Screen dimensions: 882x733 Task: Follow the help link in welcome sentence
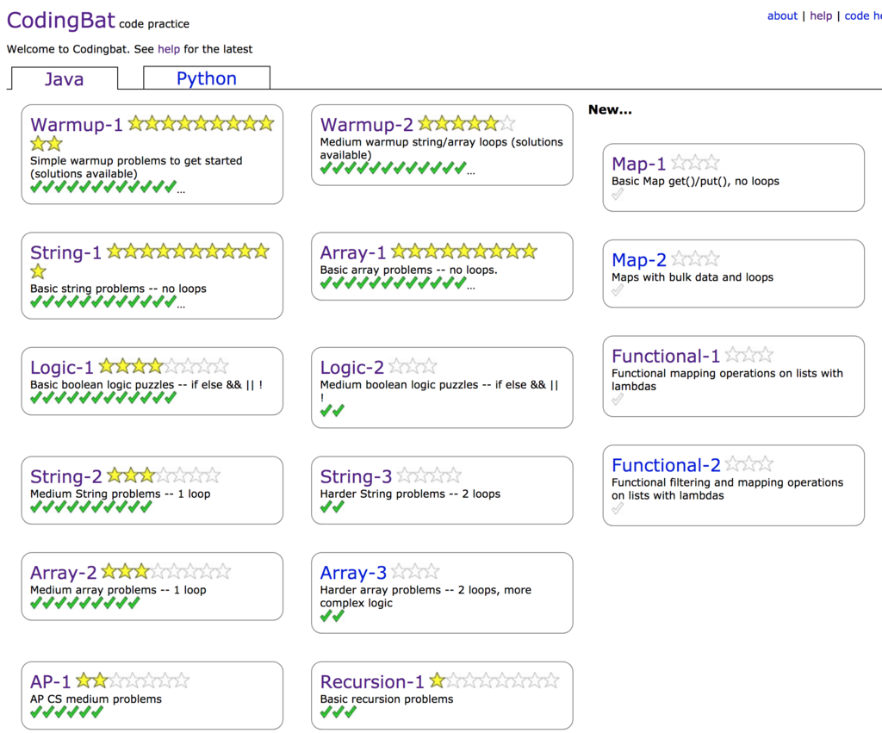pos(169,49)
